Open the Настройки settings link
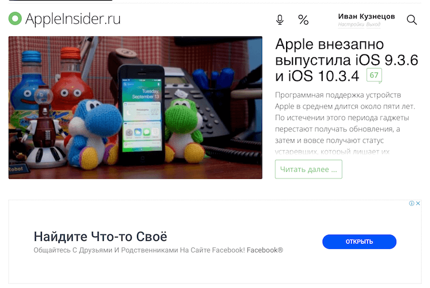 pyautogui.click(x=351, y=25)
